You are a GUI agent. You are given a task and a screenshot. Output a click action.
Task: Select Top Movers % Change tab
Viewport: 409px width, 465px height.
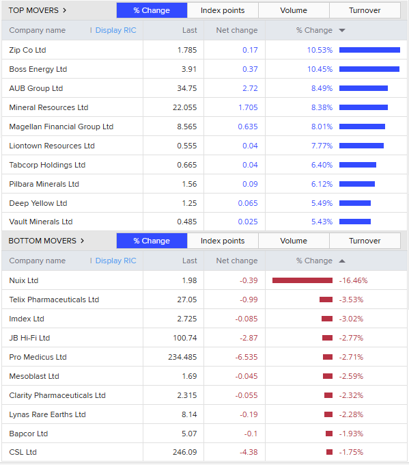(152, 10)
